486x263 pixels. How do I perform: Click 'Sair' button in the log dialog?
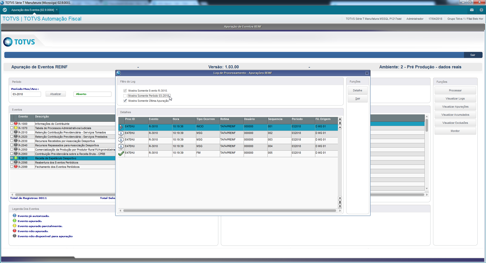tap(358, 99)
